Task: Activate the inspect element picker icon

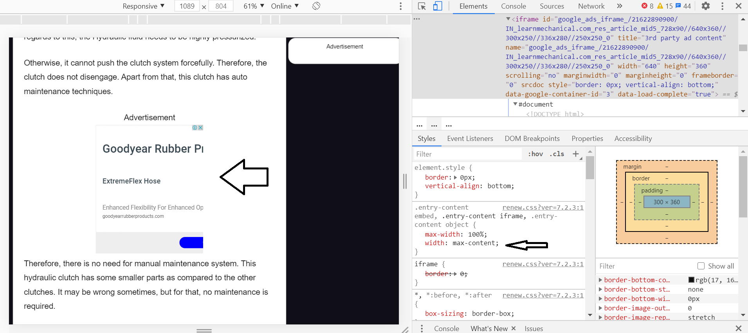Action: [x=422, y=6]
